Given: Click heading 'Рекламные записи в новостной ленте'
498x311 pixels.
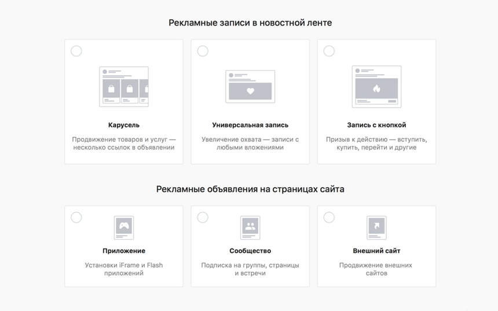Looking at the screenshot, I should (250, 23).
